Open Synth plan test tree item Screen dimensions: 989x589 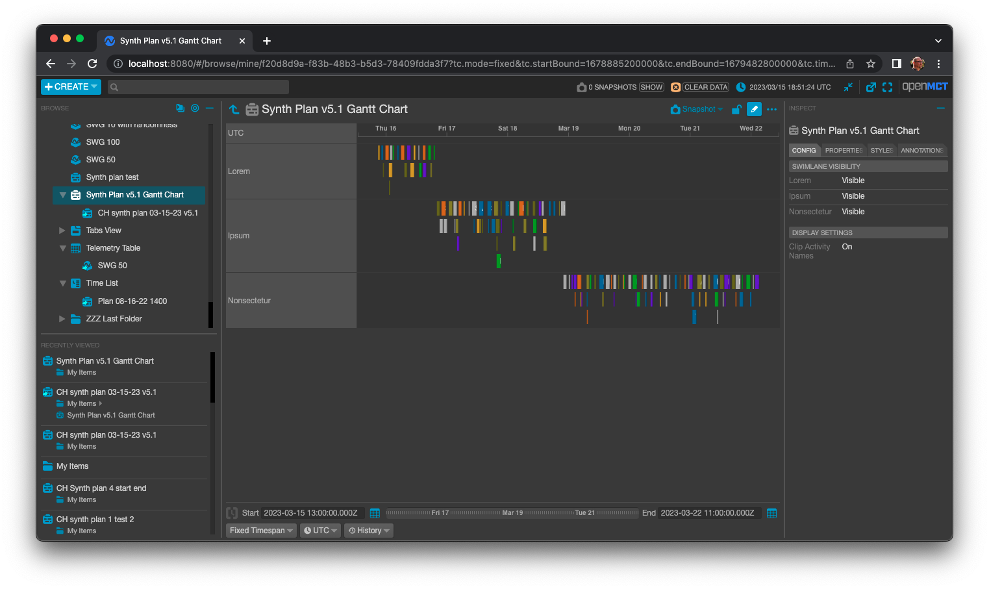112,177
